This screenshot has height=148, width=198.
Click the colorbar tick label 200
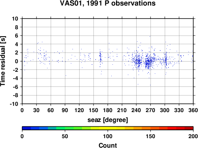click(x=193, y=136)
